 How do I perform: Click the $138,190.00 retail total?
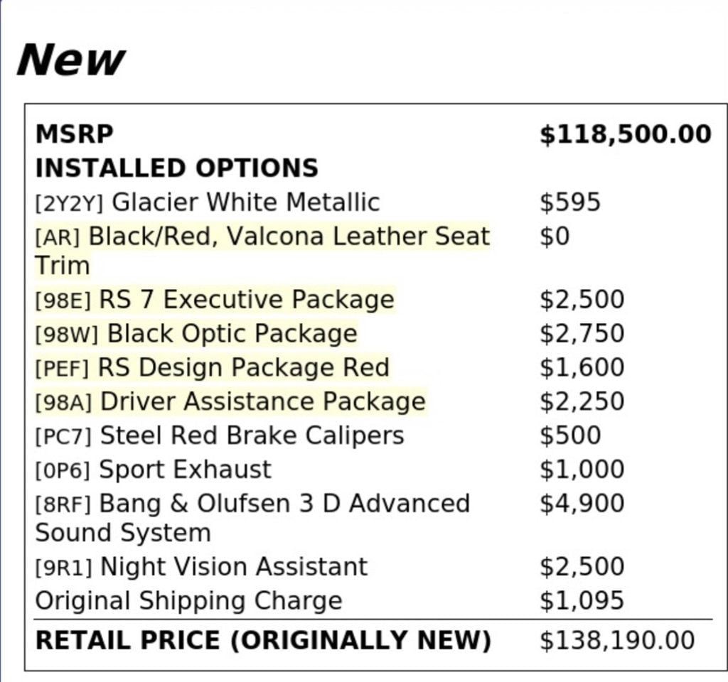click(x=617, y=640)
